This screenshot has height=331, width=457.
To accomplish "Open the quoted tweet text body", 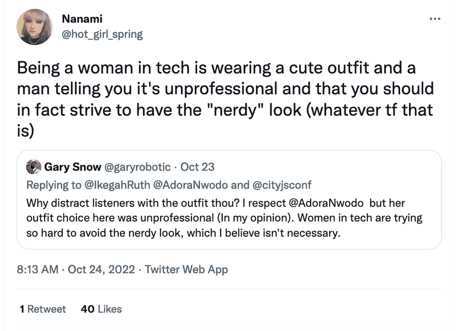I will [x=224, y=218].
